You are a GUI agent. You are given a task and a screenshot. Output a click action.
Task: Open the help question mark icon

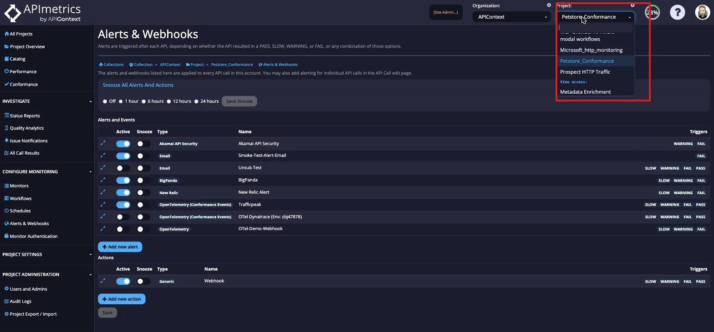click(x=677, y=12)
